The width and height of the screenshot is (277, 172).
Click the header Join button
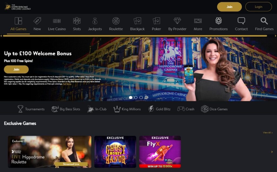(229, 7)
